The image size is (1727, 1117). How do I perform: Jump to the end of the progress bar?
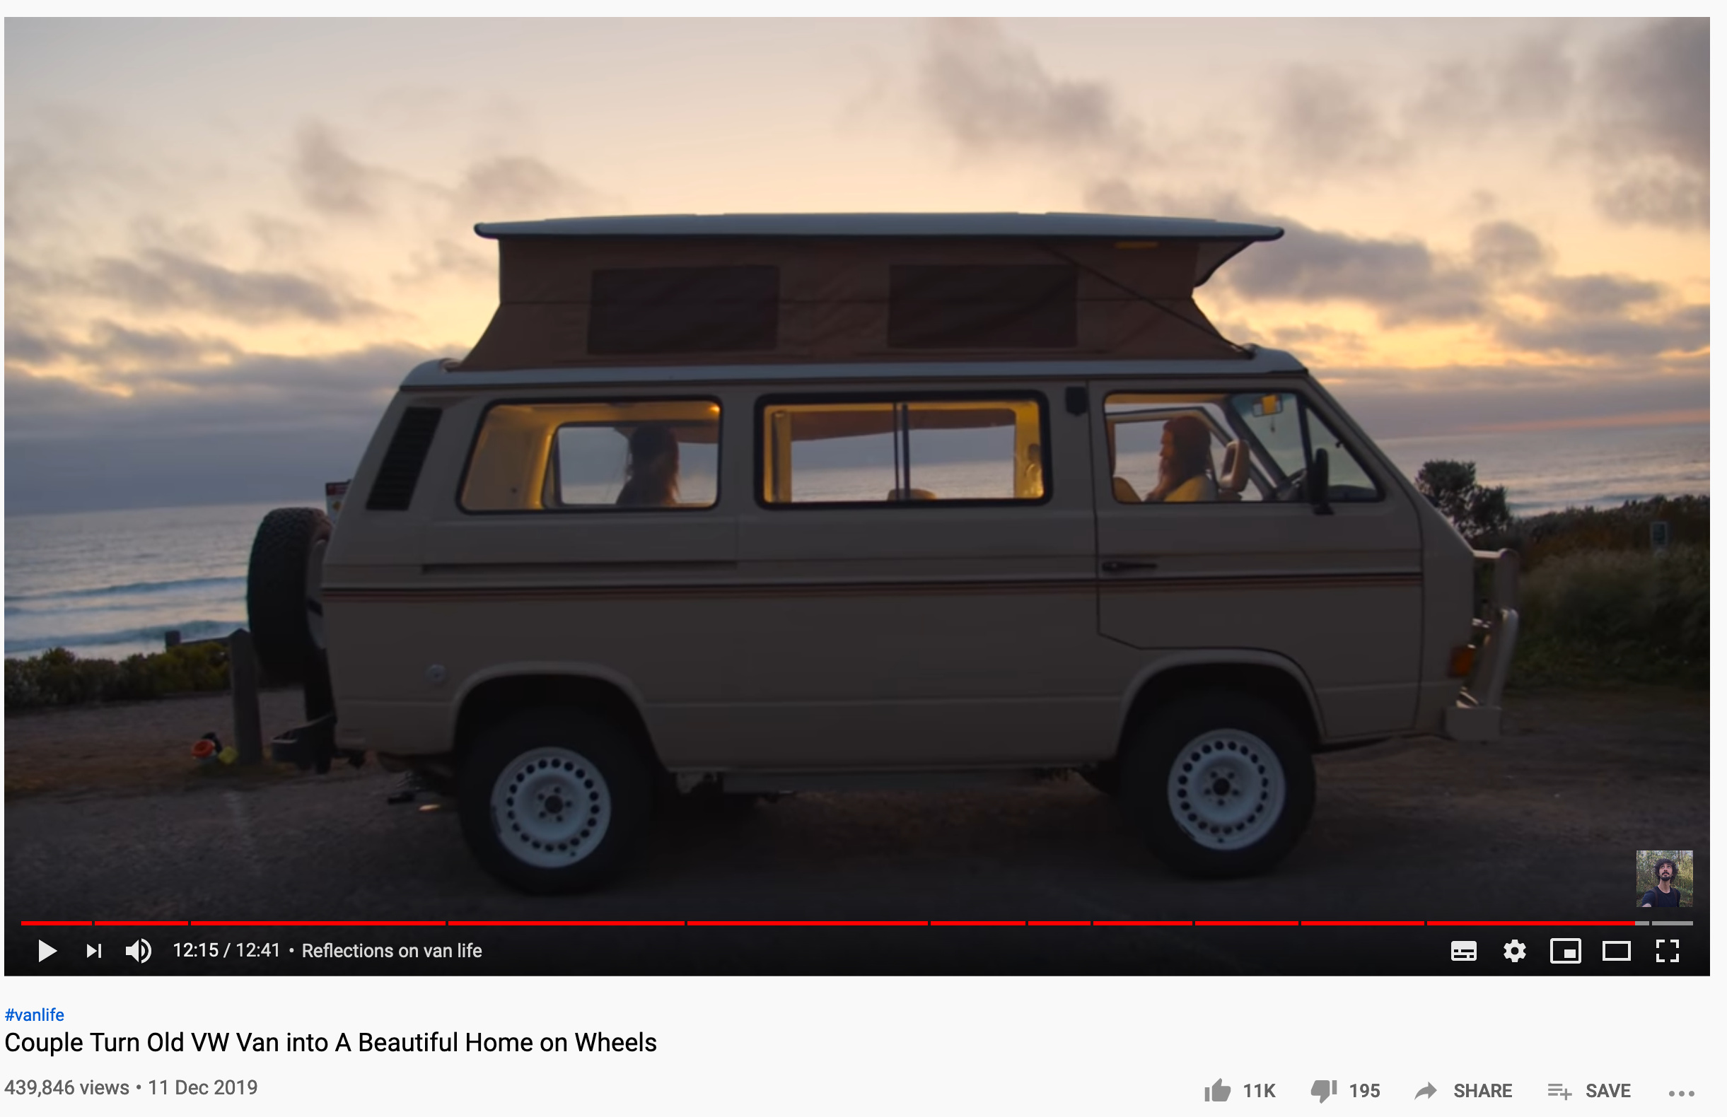(x=1691, y=923)
